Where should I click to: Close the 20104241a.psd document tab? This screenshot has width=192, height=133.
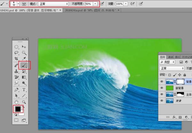tap(118, 10)
